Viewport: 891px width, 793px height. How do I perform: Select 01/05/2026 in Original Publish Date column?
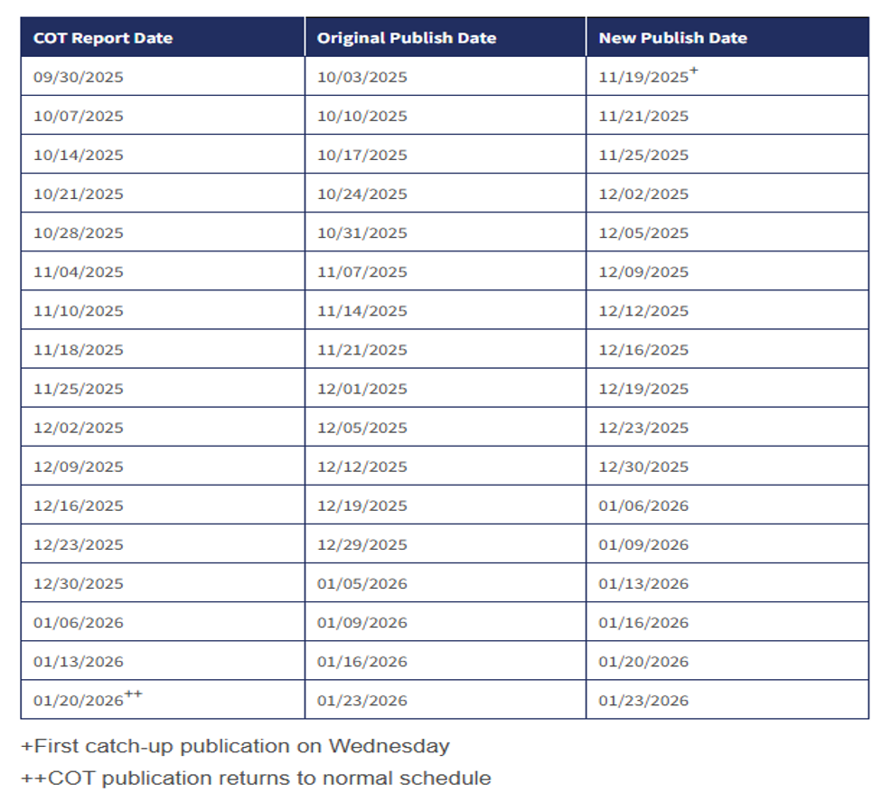click(x=362, y=583)
